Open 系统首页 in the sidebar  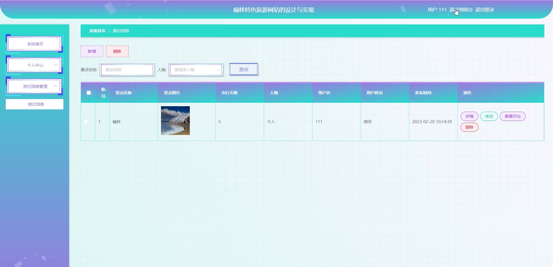[35, 44]
